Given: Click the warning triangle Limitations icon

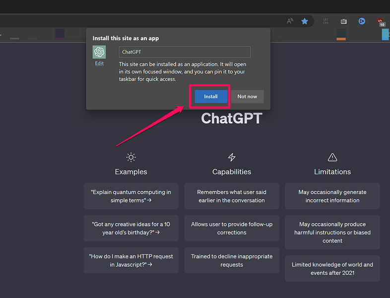Looking at the screenshot, I should pyautogui.click(x=332, y=157).
